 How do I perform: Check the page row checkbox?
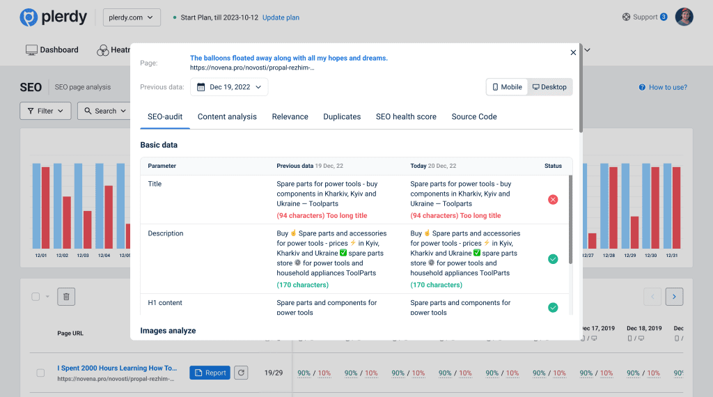tap(40, 373)
